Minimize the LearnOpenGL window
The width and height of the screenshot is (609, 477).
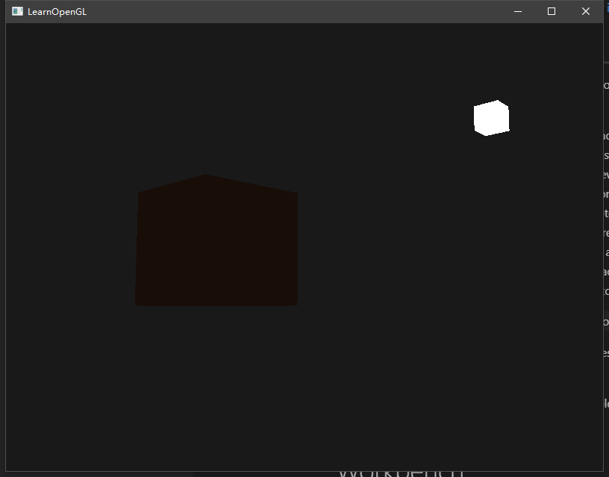(517, 12)
